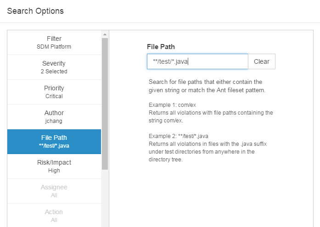
Task: Click the Search Options heading
Action: pyautogui.click(x=35, y=11)
